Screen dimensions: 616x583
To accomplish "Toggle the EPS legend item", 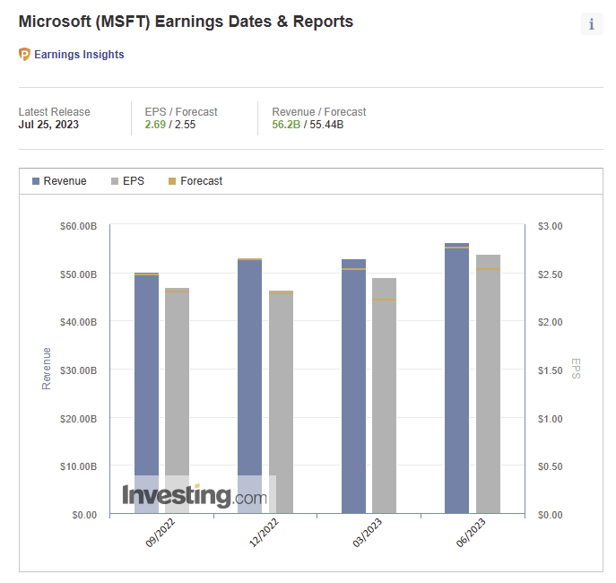I will 127,181.
